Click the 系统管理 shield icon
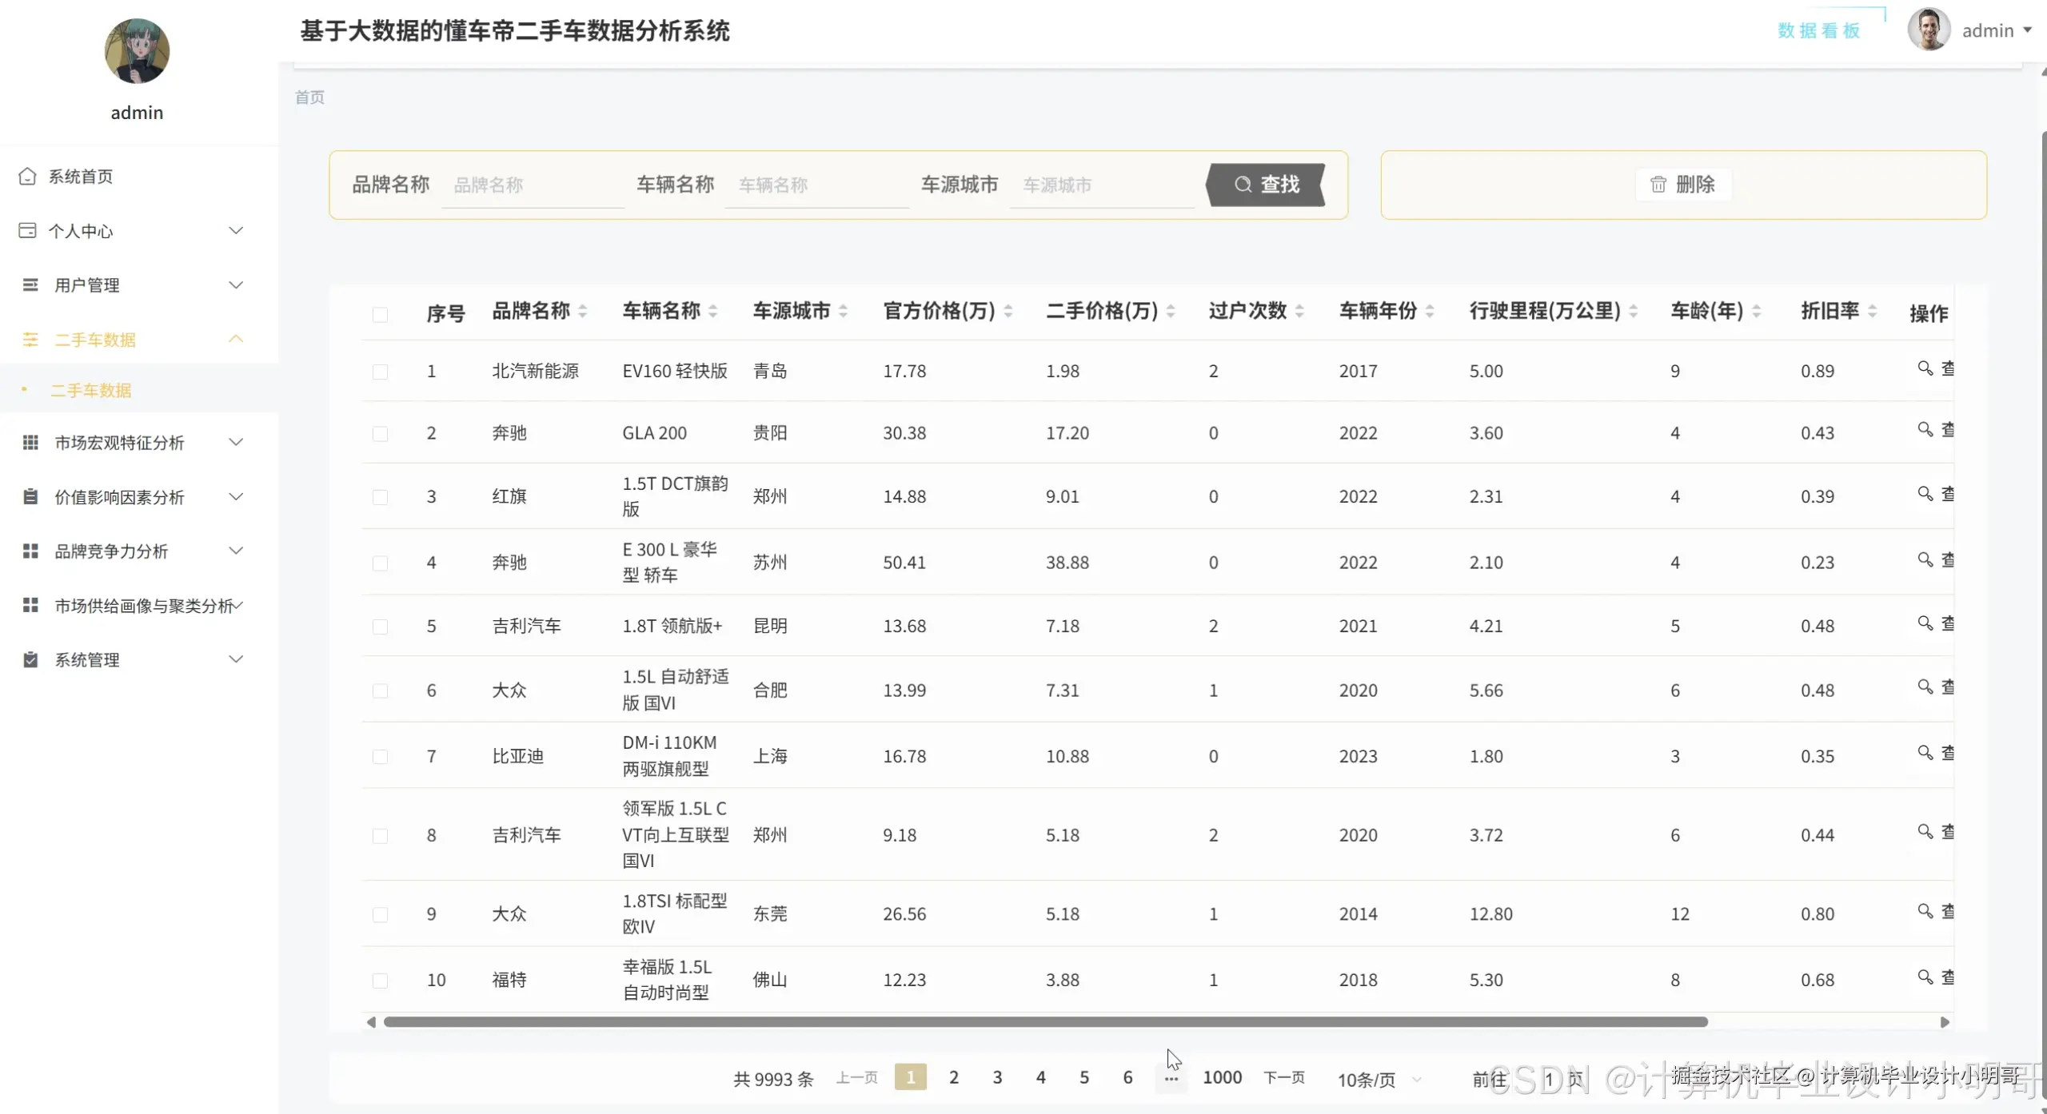Image resolution: width=2047 pixels, height=1114 pixels. click(30, 659)
